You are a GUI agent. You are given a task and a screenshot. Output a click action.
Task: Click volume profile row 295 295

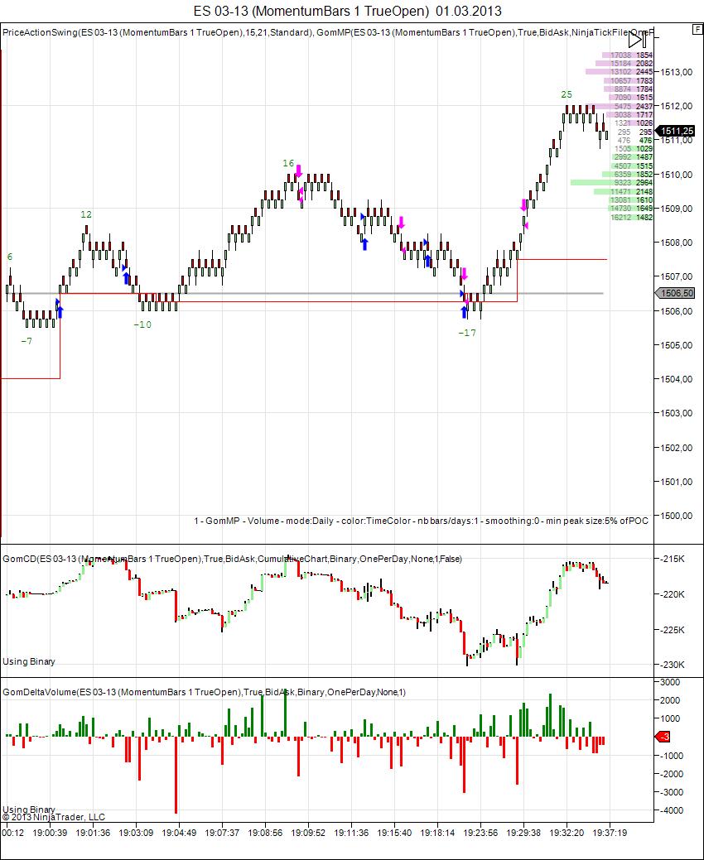635,132
